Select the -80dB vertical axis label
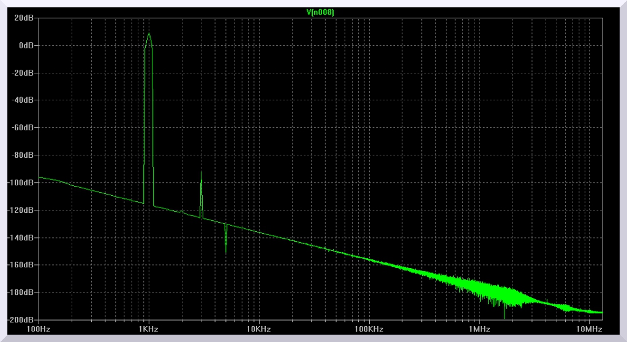 pyautogui.click(x=23, y=155)
